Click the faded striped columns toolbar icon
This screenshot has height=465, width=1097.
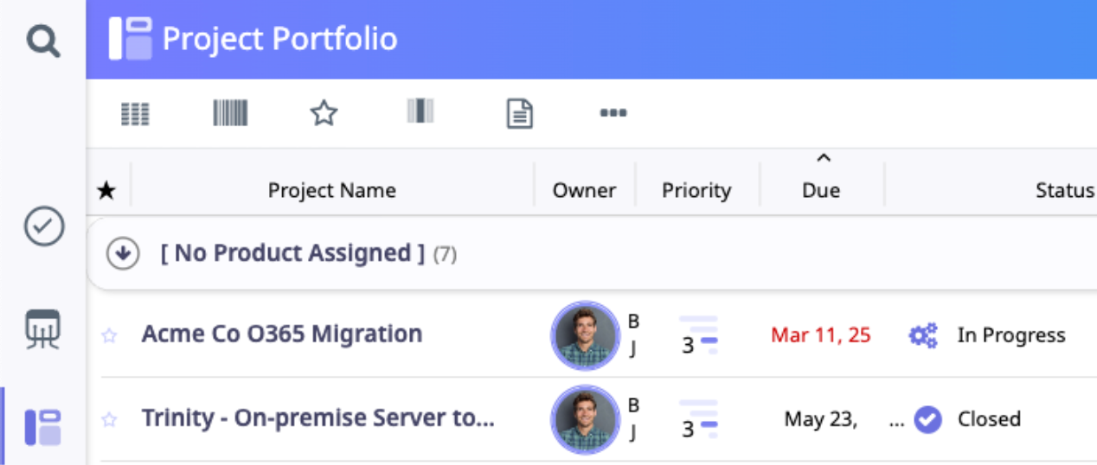click(x=420, y=111)
